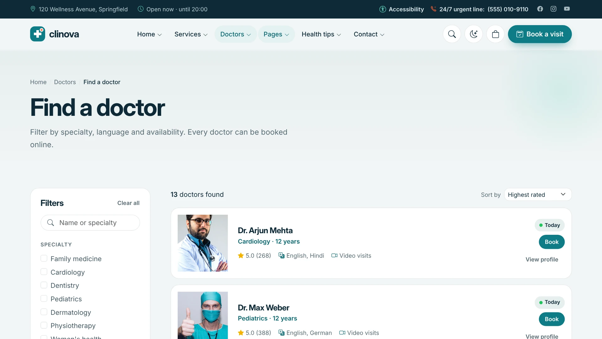The width and height of the screenshot is (602, 339).
Task: Click the Name or specialty search field
Action: (90, 223)
